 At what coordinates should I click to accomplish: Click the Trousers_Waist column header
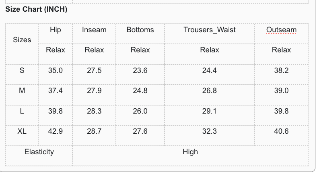[x=210, y=30]
